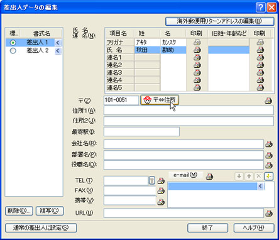Select 差出人 2 radio button
279x240 pixels.
tap(13, 51)
